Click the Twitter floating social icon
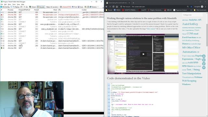 coord(204,64)
